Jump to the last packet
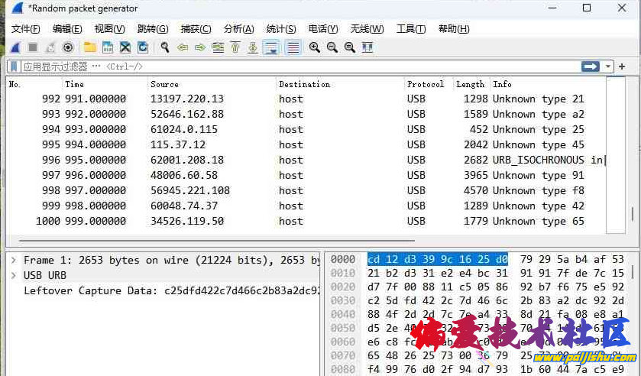 click(x=254, y=47)
